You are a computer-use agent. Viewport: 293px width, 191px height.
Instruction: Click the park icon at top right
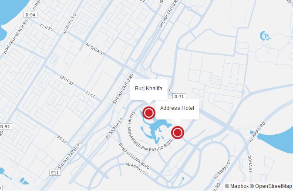265,36
